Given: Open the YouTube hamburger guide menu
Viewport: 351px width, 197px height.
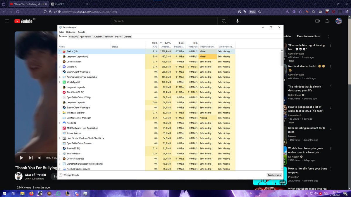Looking at the screenshot, I should coord(7,21).
